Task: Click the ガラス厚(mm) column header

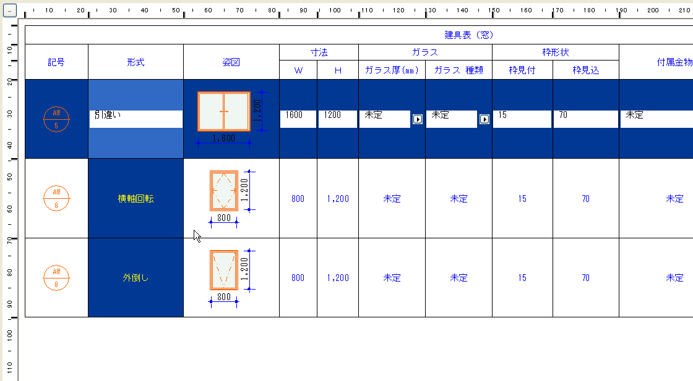Action: tap(392, 70)
